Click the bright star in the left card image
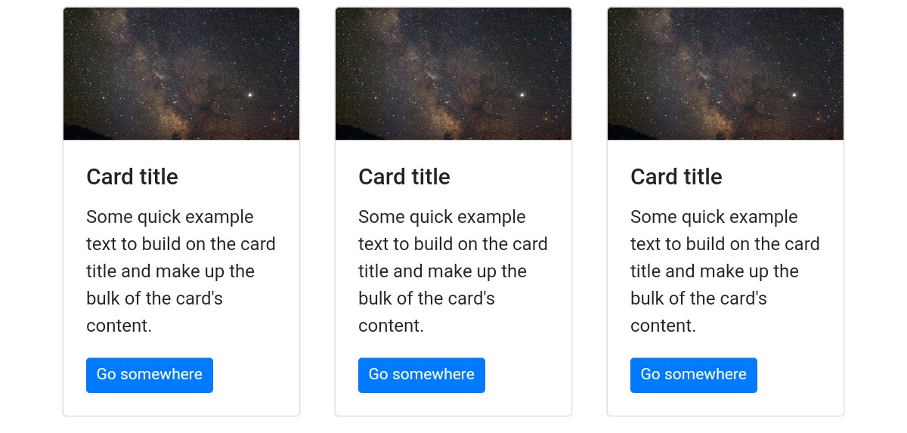Viewport: 907px width, 433px height. tap(250, 95)
